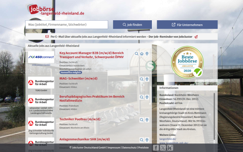This screenshot has width=243, height=152.
Task: Click the jobbörse langenfeld-rheinland.de logo
Action: coord(55,10)
